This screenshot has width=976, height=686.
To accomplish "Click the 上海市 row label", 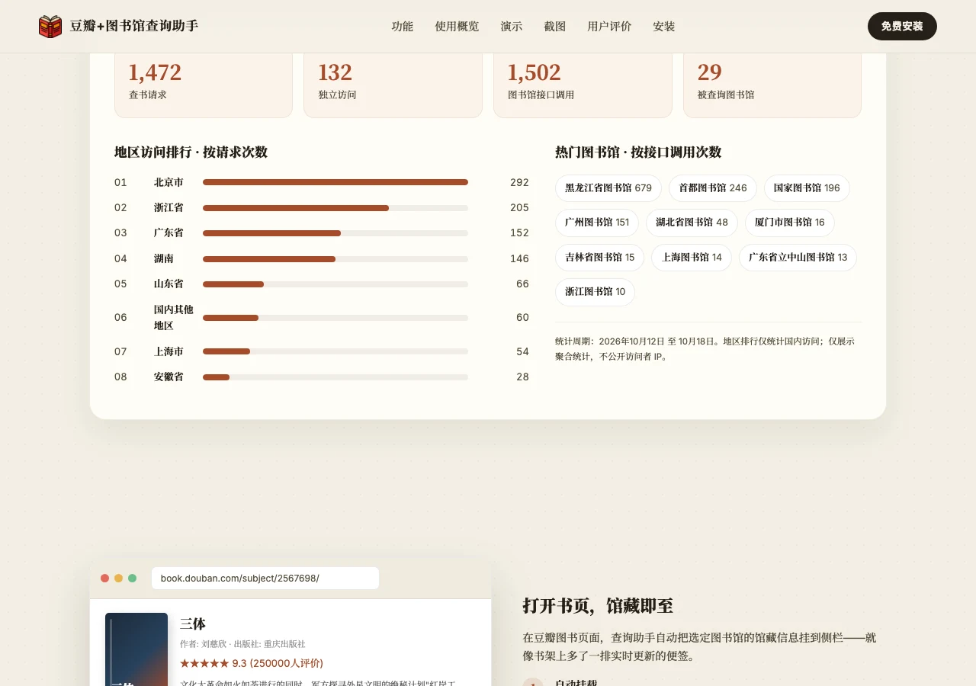I will point(169,351).
